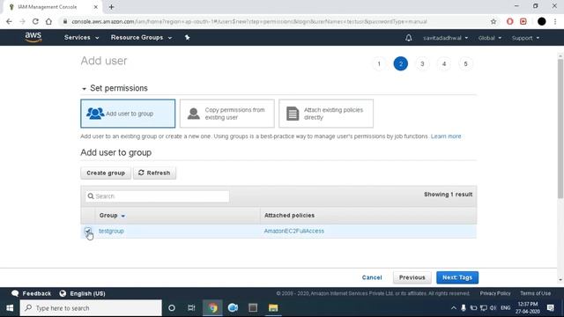This screenshot has width=564, height=317.
Task: Click the volume icon in tray
Action: coord(493,308)
